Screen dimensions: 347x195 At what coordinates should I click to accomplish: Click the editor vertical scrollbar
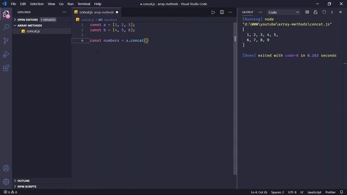pyautogui.click(x=235, y=99)
